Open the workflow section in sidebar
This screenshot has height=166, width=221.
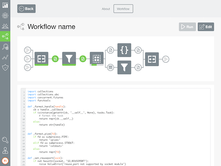coord(5,36)
